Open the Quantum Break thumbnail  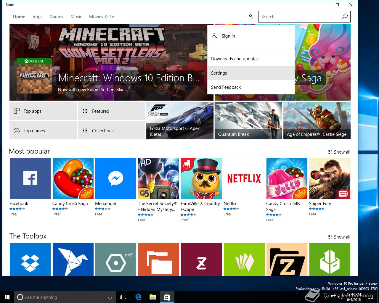[x=248, y=121]
